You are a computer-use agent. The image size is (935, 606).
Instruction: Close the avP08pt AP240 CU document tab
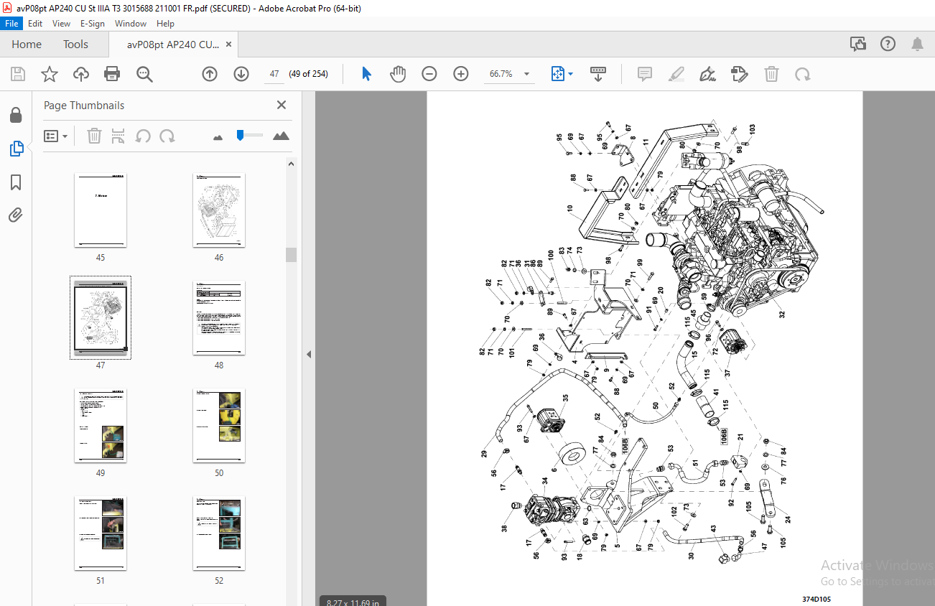pos(228,45)
